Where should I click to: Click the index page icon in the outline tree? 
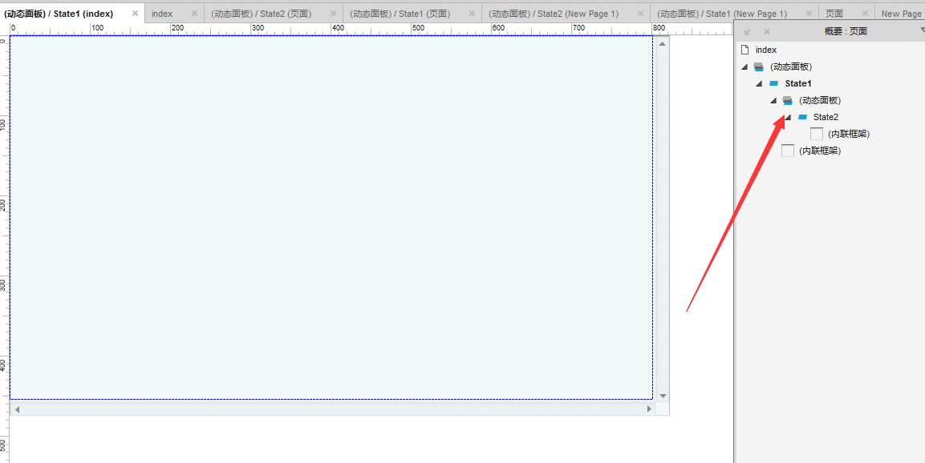tap(745, 50)
